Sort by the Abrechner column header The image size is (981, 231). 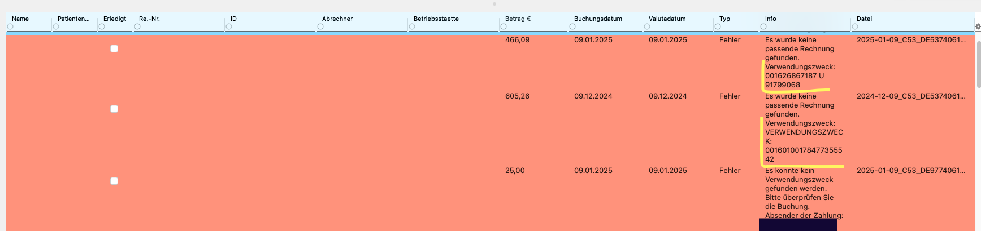(337, 19)
